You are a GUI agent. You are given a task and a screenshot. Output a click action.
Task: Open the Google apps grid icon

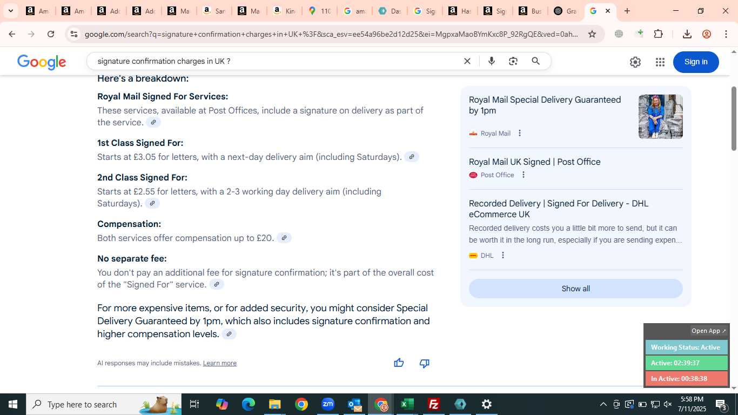coord(660,62)
